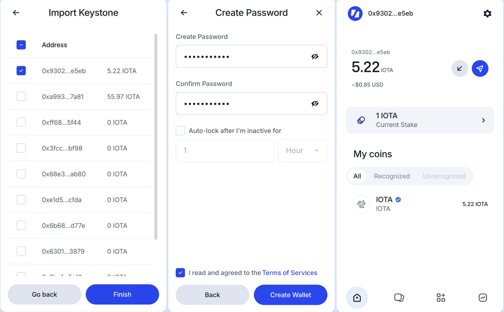
Task: Click the send paper-plane icon
Action: [480, 68]
